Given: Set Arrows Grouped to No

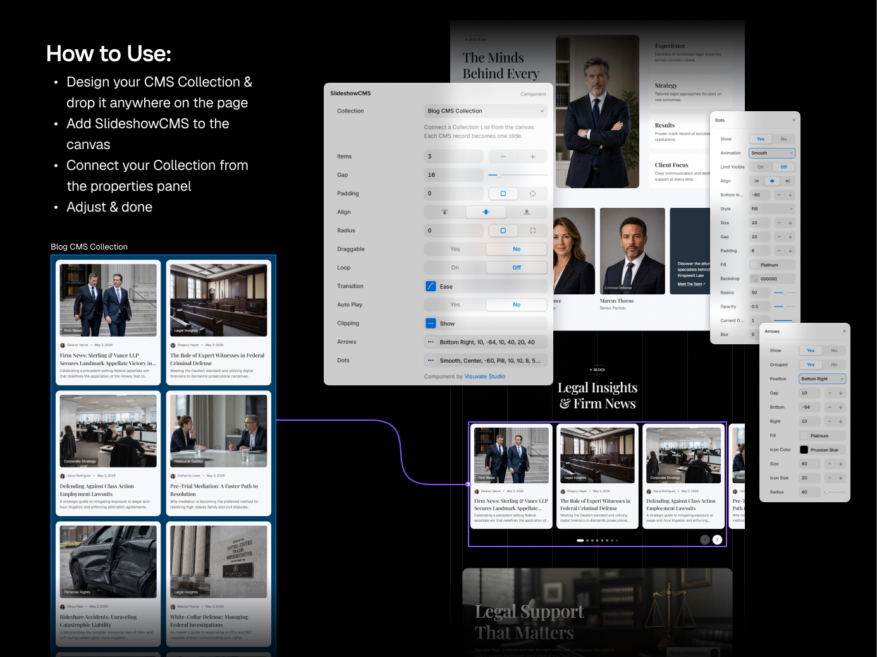Looking at the screenshot, I should point(834,365).
